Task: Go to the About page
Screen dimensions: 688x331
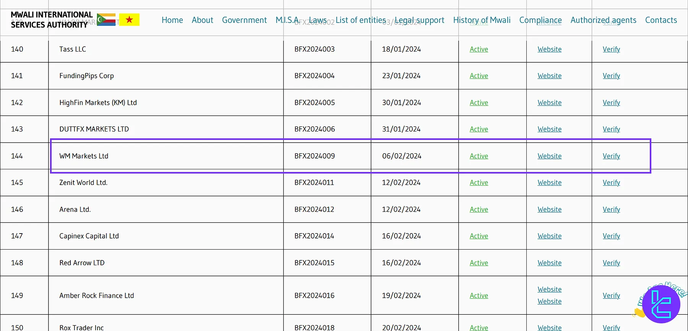Action: click(x=202, y=20)
